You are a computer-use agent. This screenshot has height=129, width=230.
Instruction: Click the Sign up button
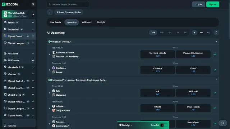point(212,4)
